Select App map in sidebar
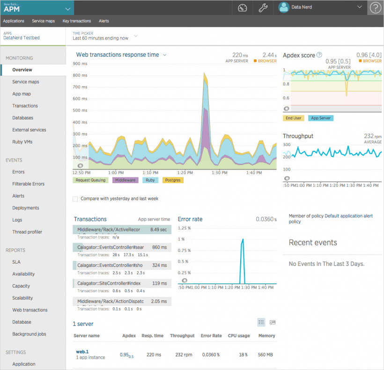 (x=22, y=94)
